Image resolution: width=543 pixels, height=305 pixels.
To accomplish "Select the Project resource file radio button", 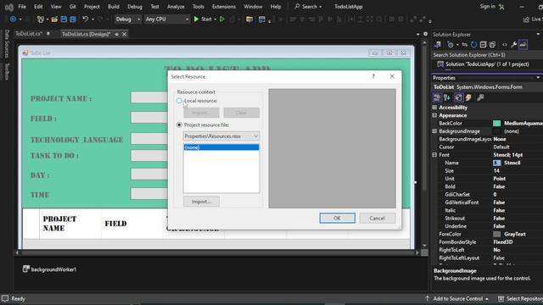I will coord(179,125).
